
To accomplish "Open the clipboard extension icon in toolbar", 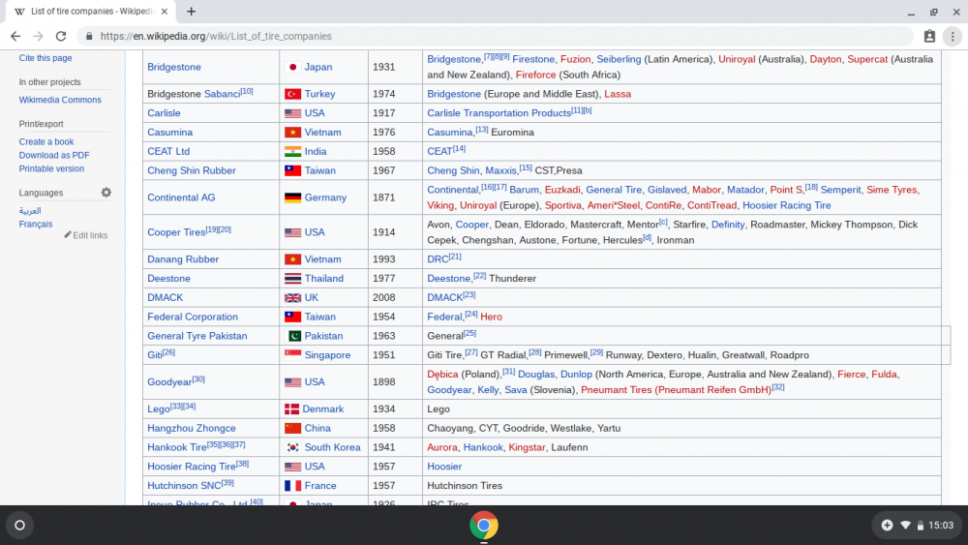I will (929, 37).
